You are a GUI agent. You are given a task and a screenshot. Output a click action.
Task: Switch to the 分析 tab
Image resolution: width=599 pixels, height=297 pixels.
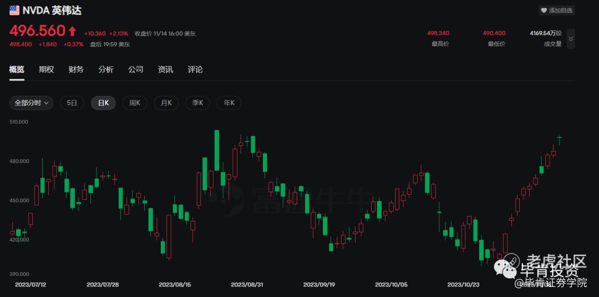click(106, 69)
